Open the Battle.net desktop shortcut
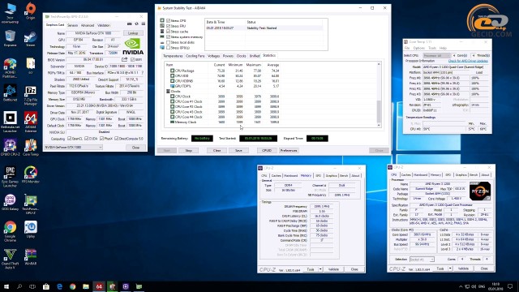 10,93
